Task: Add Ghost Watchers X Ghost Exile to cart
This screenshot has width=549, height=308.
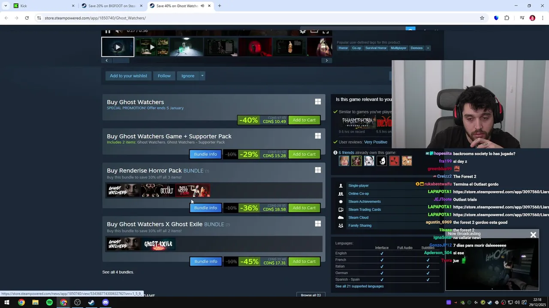Action: point(304,261)
